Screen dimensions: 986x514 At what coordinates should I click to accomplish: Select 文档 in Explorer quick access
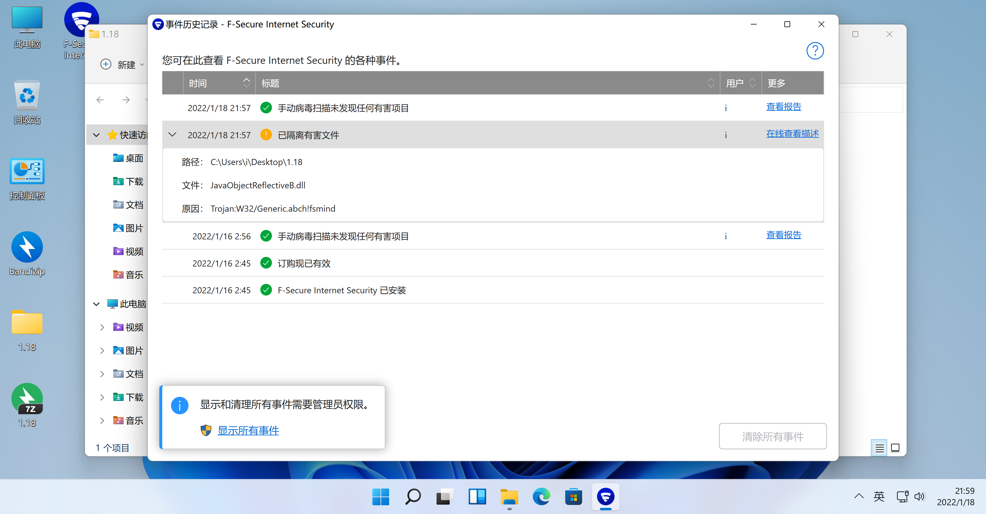[128, 205]
